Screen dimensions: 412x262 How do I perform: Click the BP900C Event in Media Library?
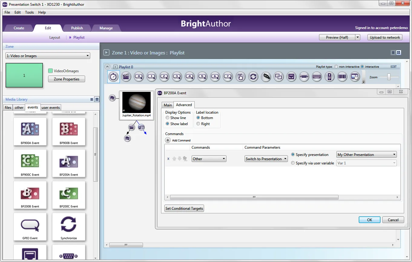[30, 163]
